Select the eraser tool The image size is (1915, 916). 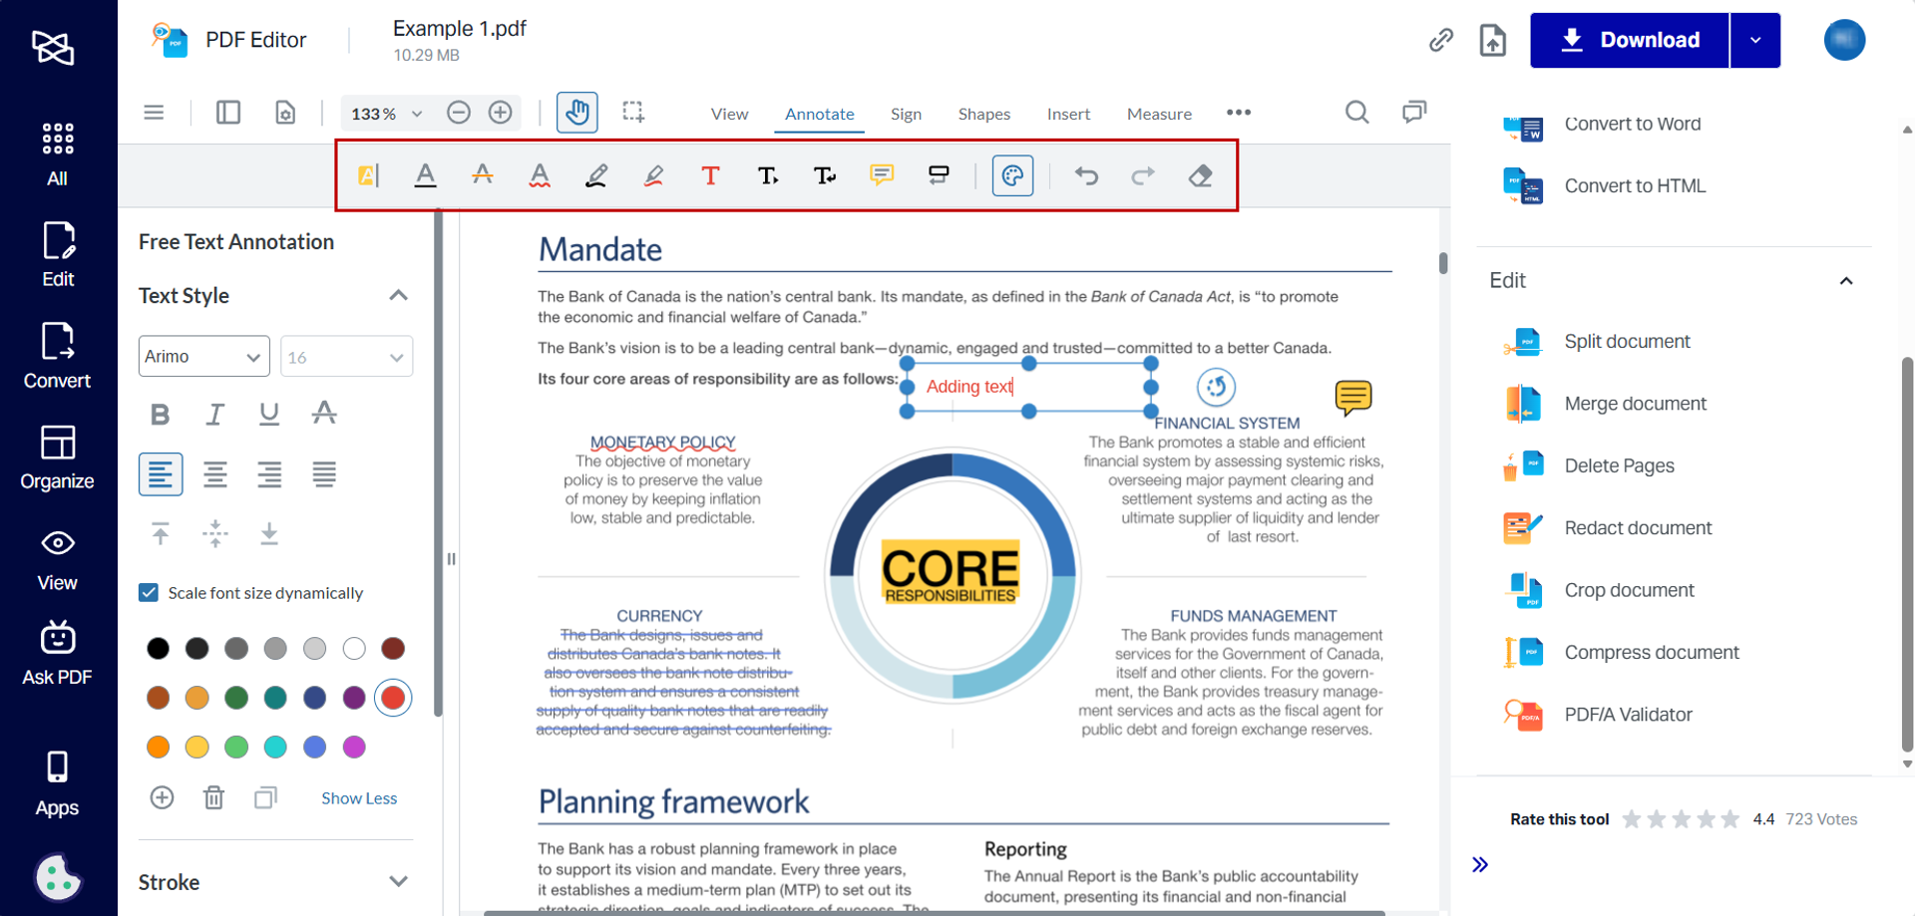1201,175
